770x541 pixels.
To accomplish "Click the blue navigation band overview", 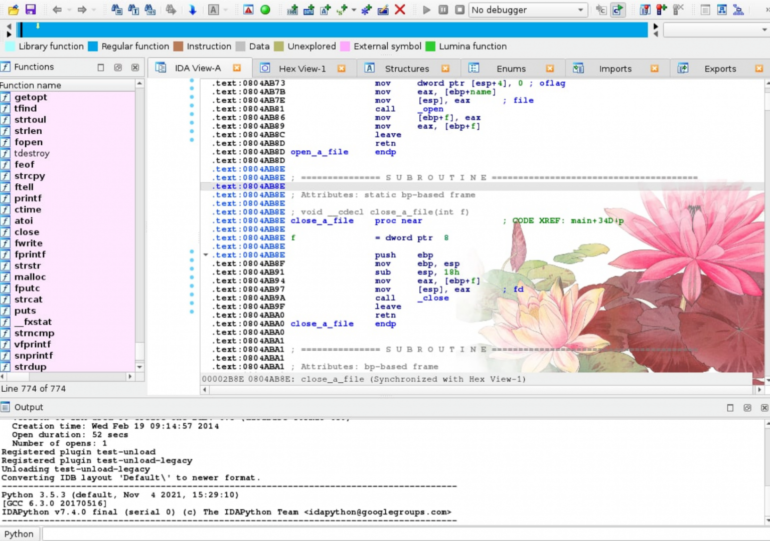I will pos(333,30).
